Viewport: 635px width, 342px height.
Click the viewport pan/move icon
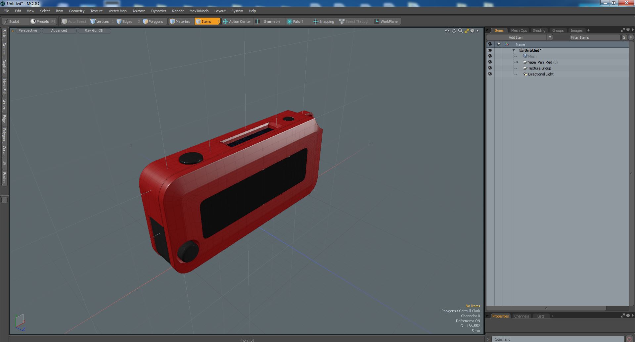[x=447, y=31]
